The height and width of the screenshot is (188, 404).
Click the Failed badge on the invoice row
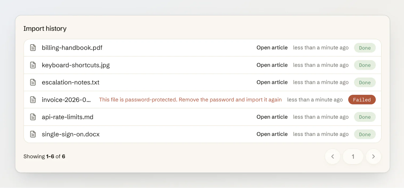click(x=362, y=100)
